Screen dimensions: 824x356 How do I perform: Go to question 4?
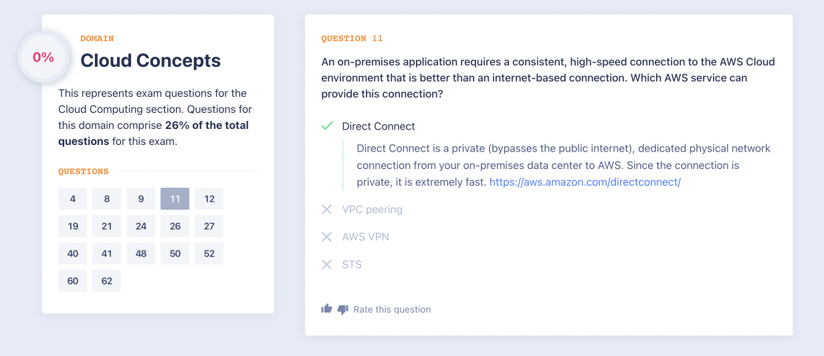[x=72, y=199]
